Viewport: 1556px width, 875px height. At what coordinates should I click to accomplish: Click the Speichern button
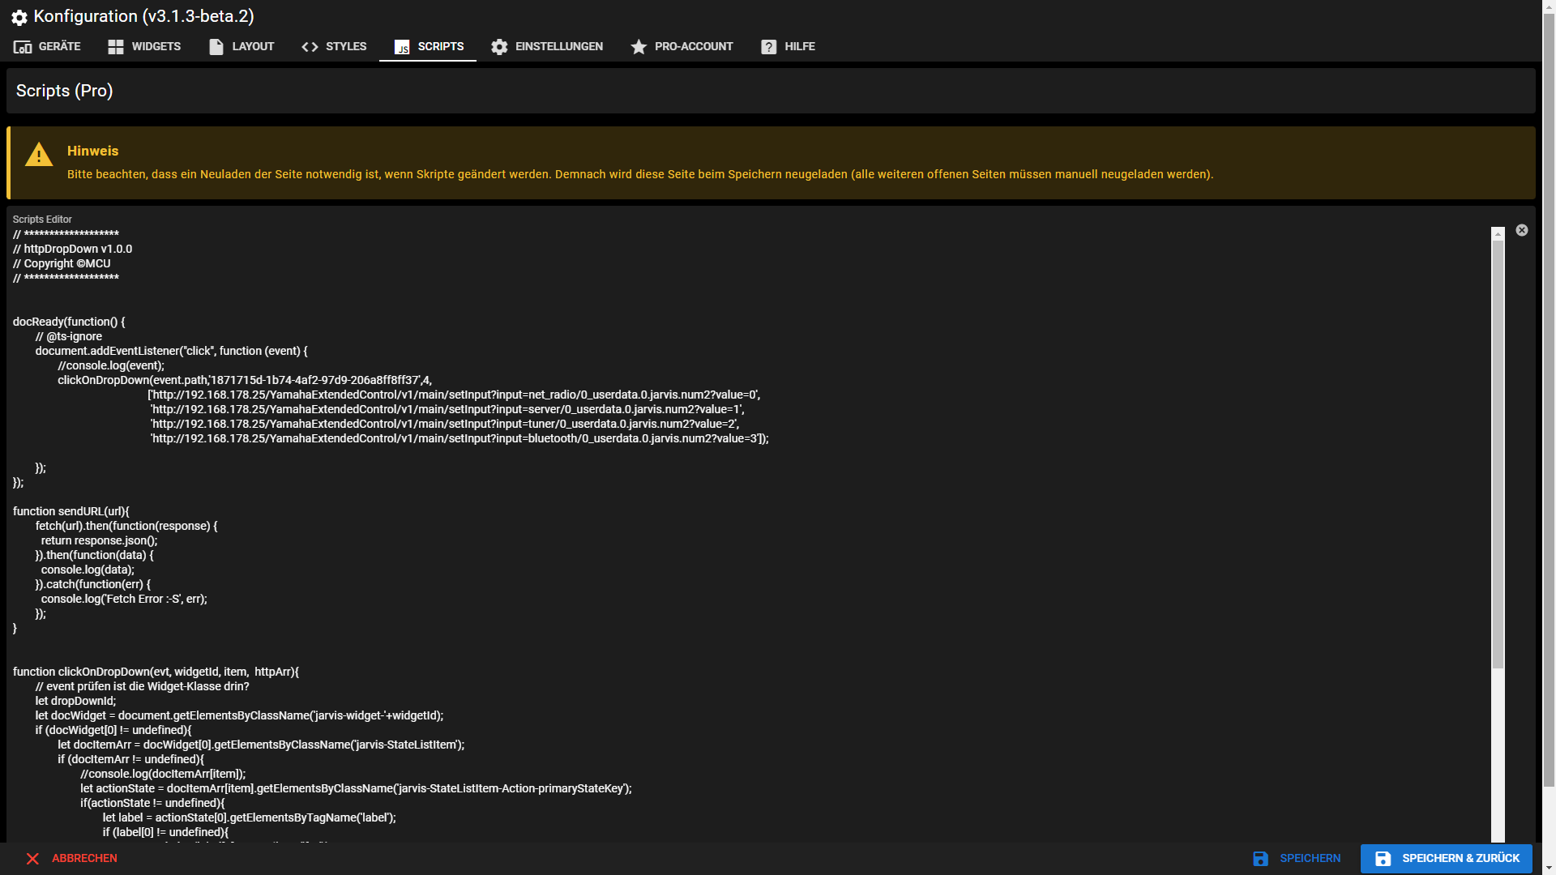tap(1297, 858)
